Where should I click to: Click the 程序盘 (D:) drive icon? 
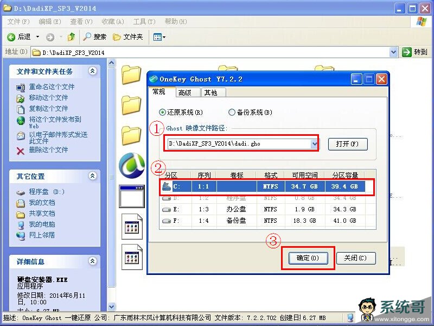click(x=21, y=192)
